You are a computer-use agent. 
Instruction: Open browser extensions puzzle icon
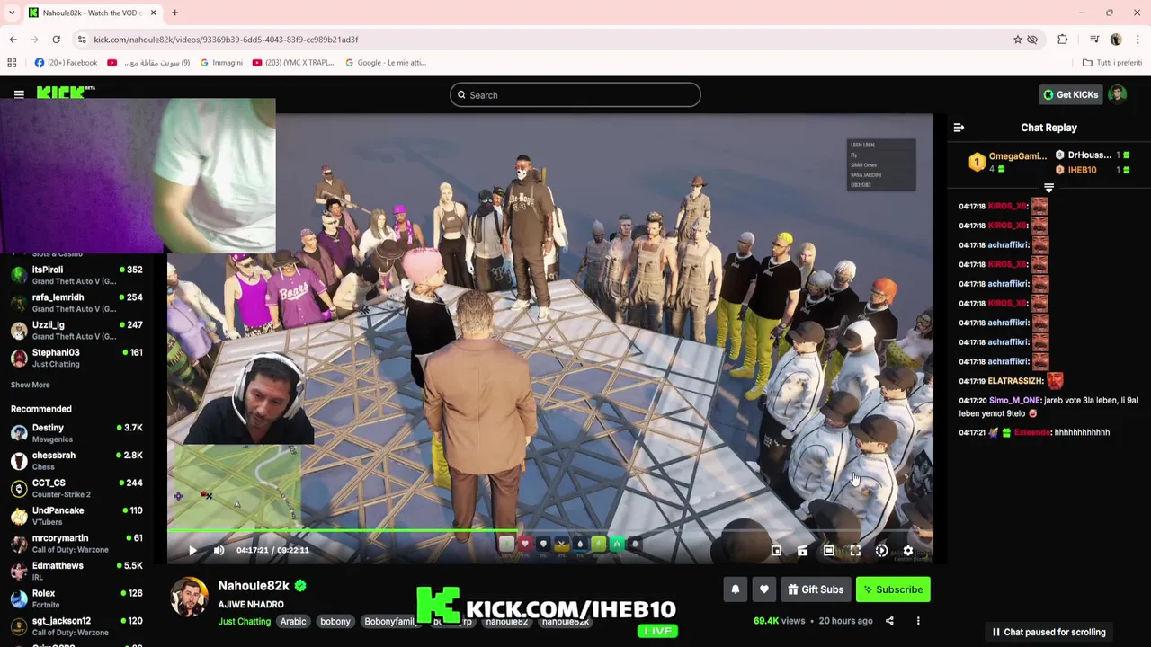[x=1063, y=40]
